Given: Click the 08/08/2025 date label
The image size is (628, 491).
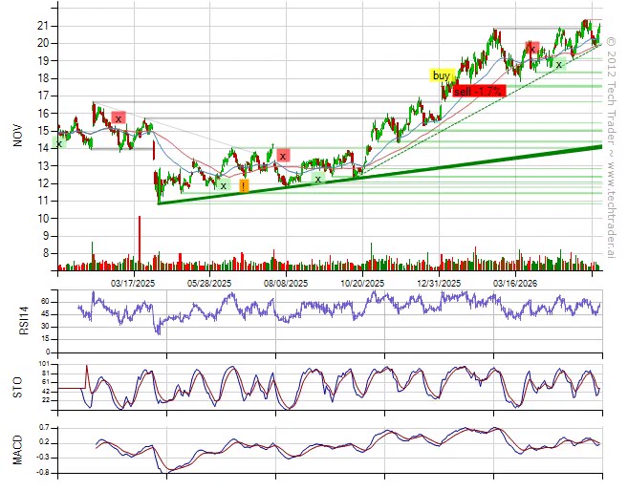Looking at the screenshot, I should click(x=286, y=284).
